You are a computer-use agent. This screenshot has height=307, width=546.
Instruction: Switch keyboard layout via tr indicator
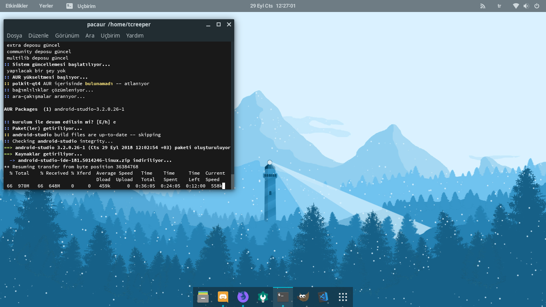click(499, 6)
